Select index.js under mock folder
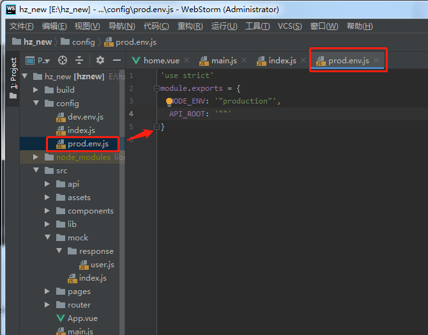The image size is (428, 335). click(87, 278)
